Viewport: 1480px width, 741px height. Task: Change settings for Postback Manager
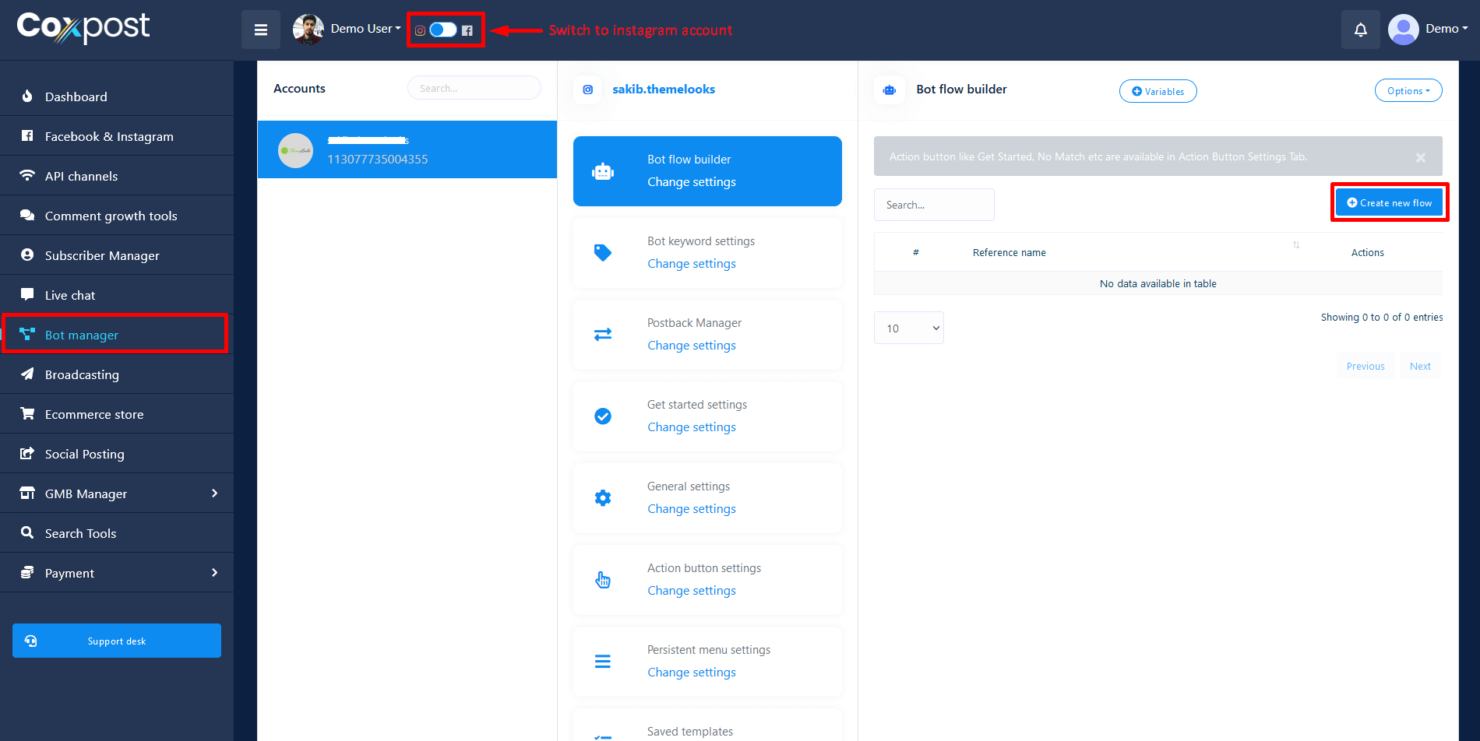[x=692, y=346]
